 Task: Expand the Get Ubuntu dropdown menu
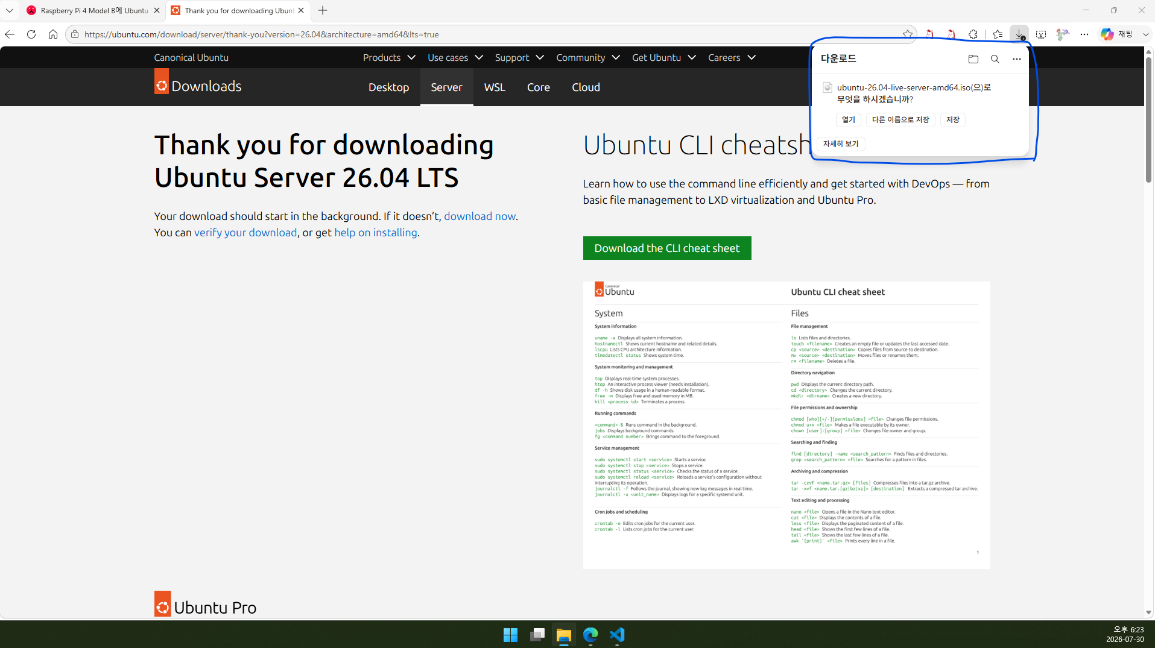tap(664, 57)
